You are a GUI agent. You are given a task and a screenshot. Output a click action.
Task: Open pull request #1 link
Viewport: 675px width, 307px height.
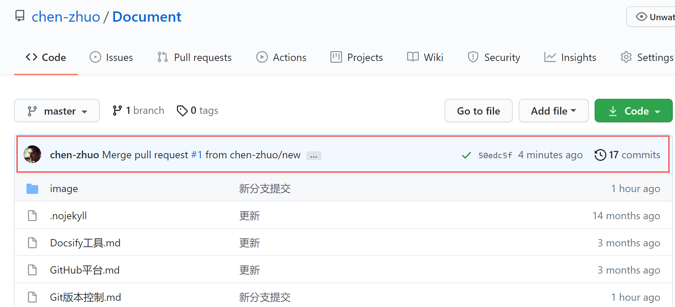click(197, 155)
